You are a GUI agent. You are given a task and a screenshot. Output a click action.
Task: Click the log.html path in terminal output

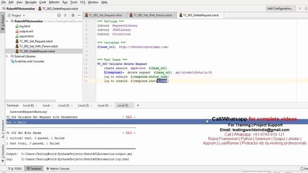click(x=75, y=159)
